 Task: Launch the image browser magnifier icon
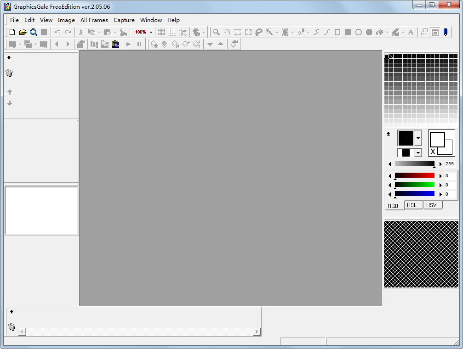pos(34,32)
